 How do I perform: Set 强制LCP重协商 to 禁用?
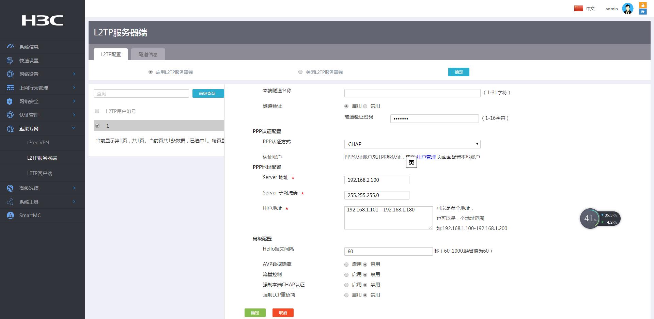(x=365, y=295)
